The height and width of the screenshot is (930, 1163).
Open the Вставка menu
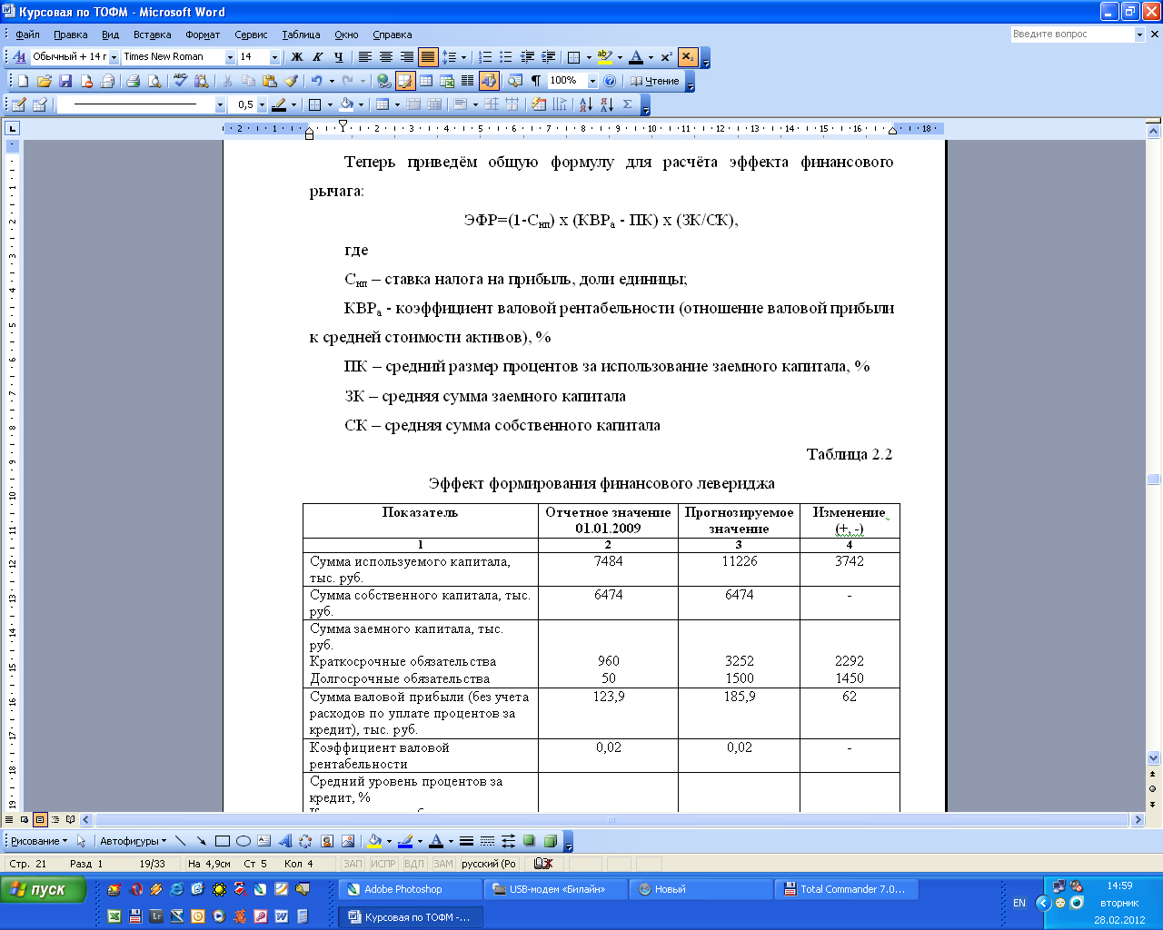[152, 35]
